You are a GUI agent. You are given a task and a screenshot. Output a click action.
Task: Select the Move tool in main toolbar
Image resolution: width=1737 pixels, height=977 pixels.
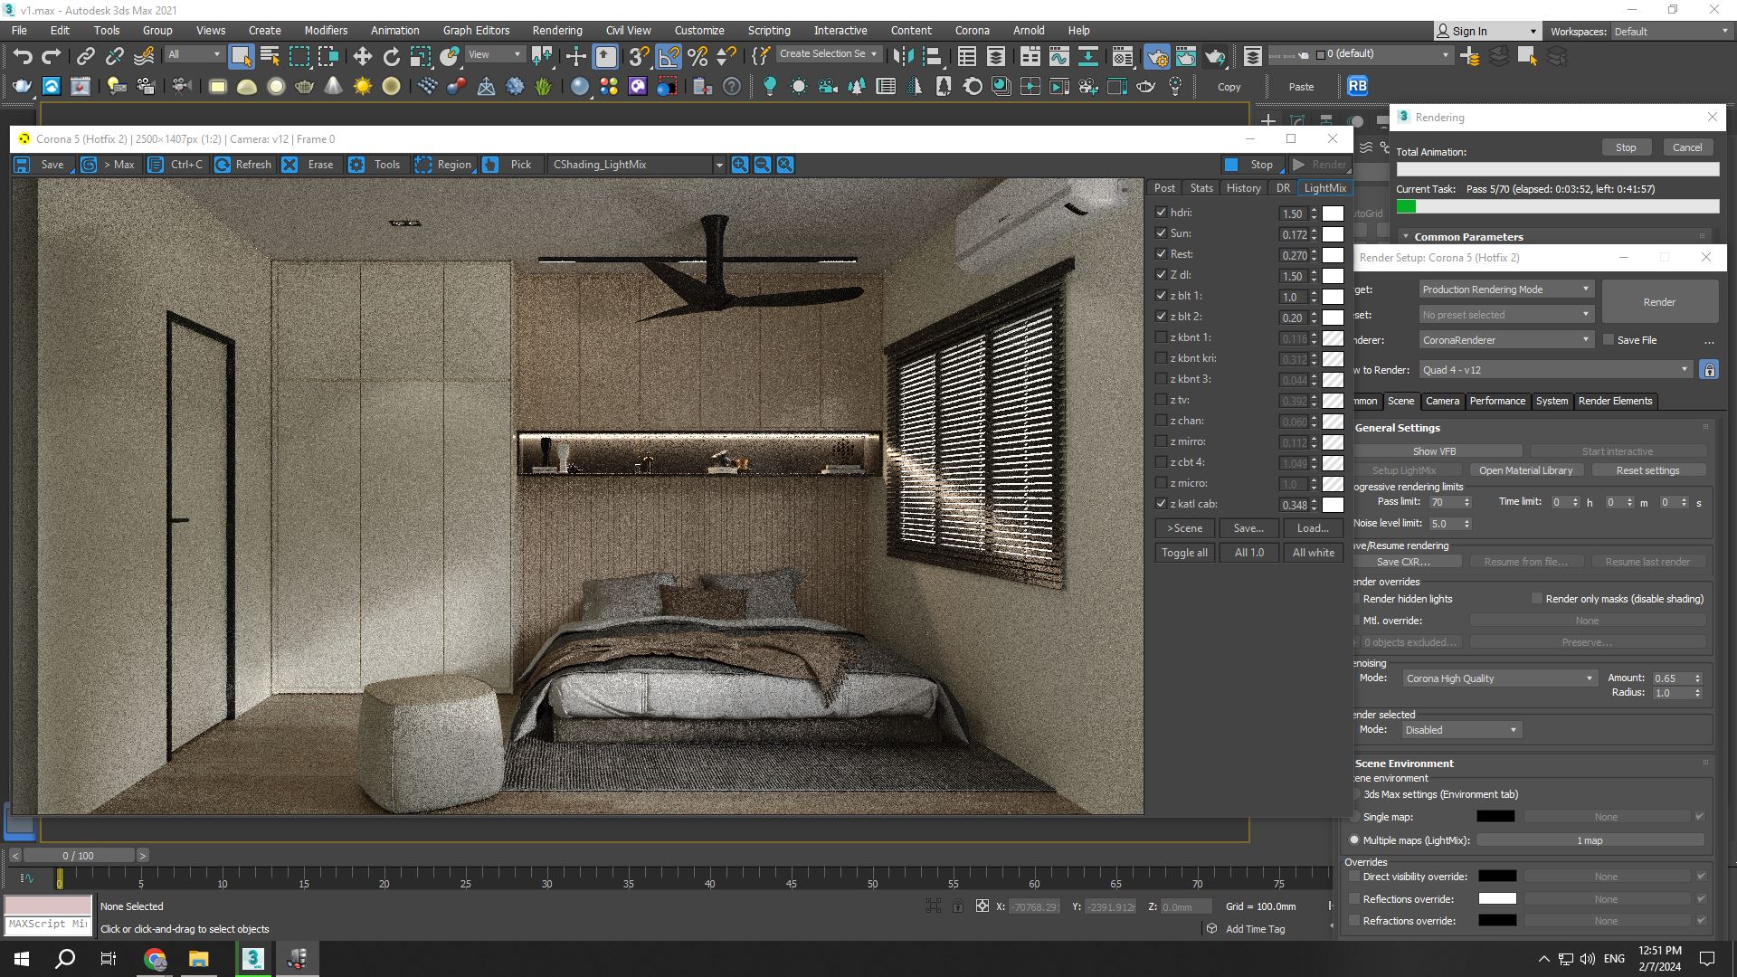pyautogui.click(x=362, y=57)
